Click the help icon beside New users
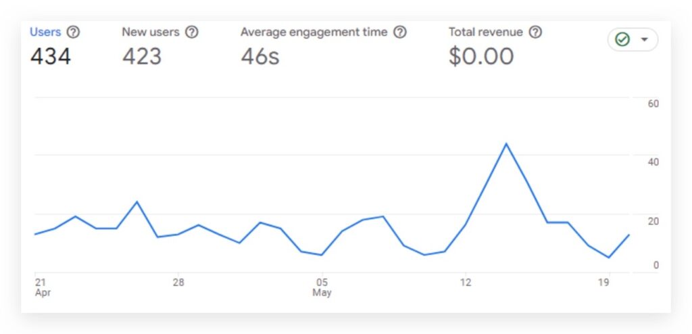 191,32
